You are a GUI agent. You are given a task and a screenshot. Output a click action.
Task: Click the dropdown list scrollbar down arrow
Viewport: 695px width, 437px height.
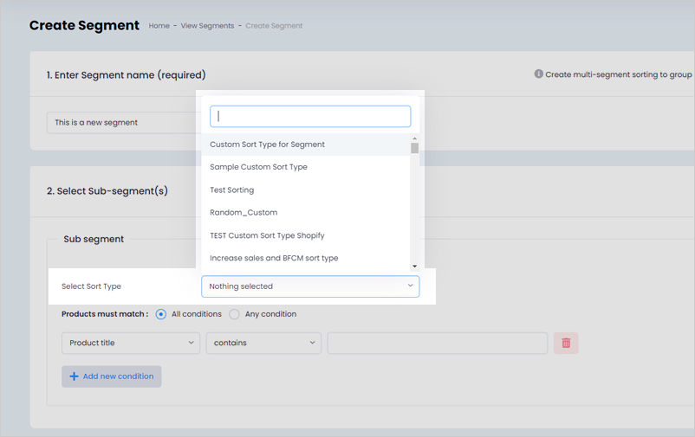(x=415, y=267)
